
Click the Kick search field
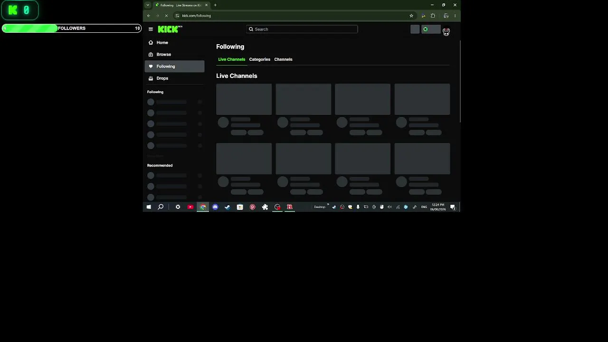pyautogui.click(x=302, y=29)
